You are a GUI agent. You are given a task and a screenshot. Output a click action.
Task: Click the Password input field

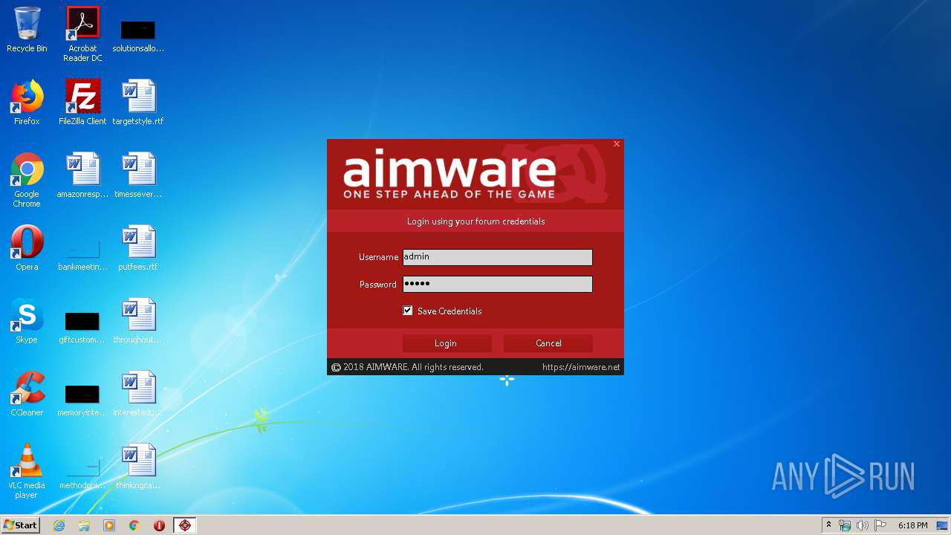coord(498,284)
